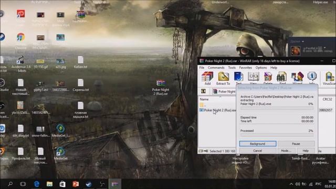Viewport: 336px width, 189px height.
Task: Click the Find toolbar icon in WinRAR
Action: 282,78
